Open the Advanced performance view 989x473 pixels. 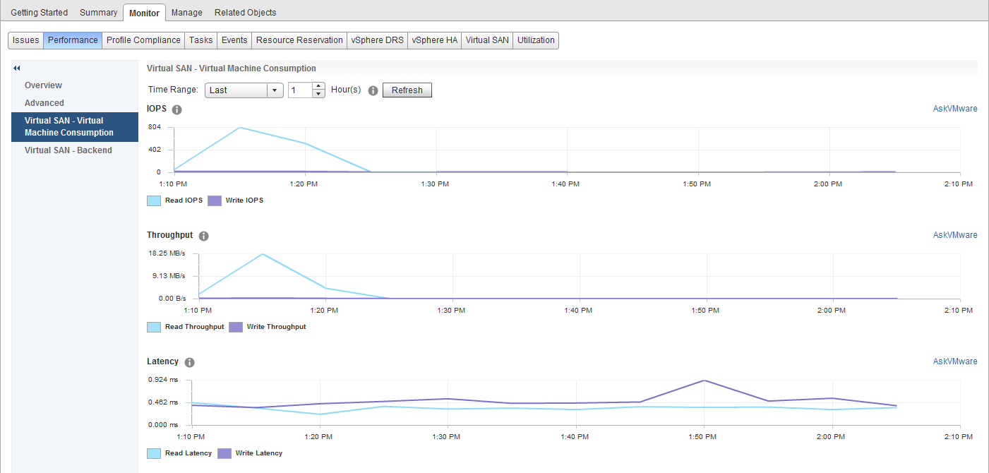click(44, 103)
